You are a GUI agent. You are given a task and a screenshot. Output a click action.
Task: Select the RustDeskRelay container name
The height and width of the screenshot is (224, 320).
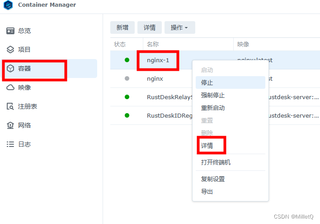tap(169, 97)
